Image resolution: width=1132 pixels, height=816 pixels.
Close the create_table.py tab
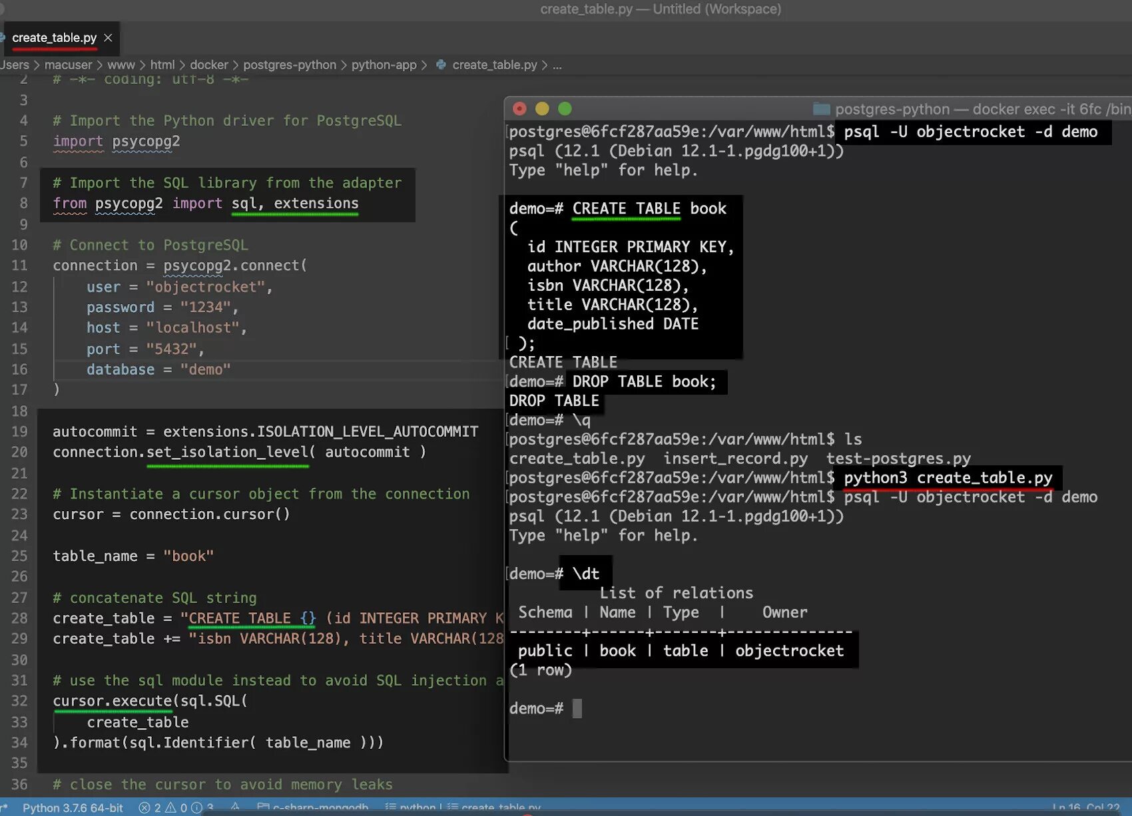coord(108,38)
